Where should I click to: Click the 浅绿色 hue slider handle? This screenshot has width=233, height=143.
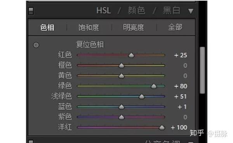[x=142, y=96]
